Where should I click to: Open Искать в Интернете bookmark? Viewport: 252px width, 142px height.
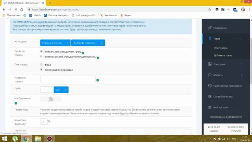[x=56, y=15]
